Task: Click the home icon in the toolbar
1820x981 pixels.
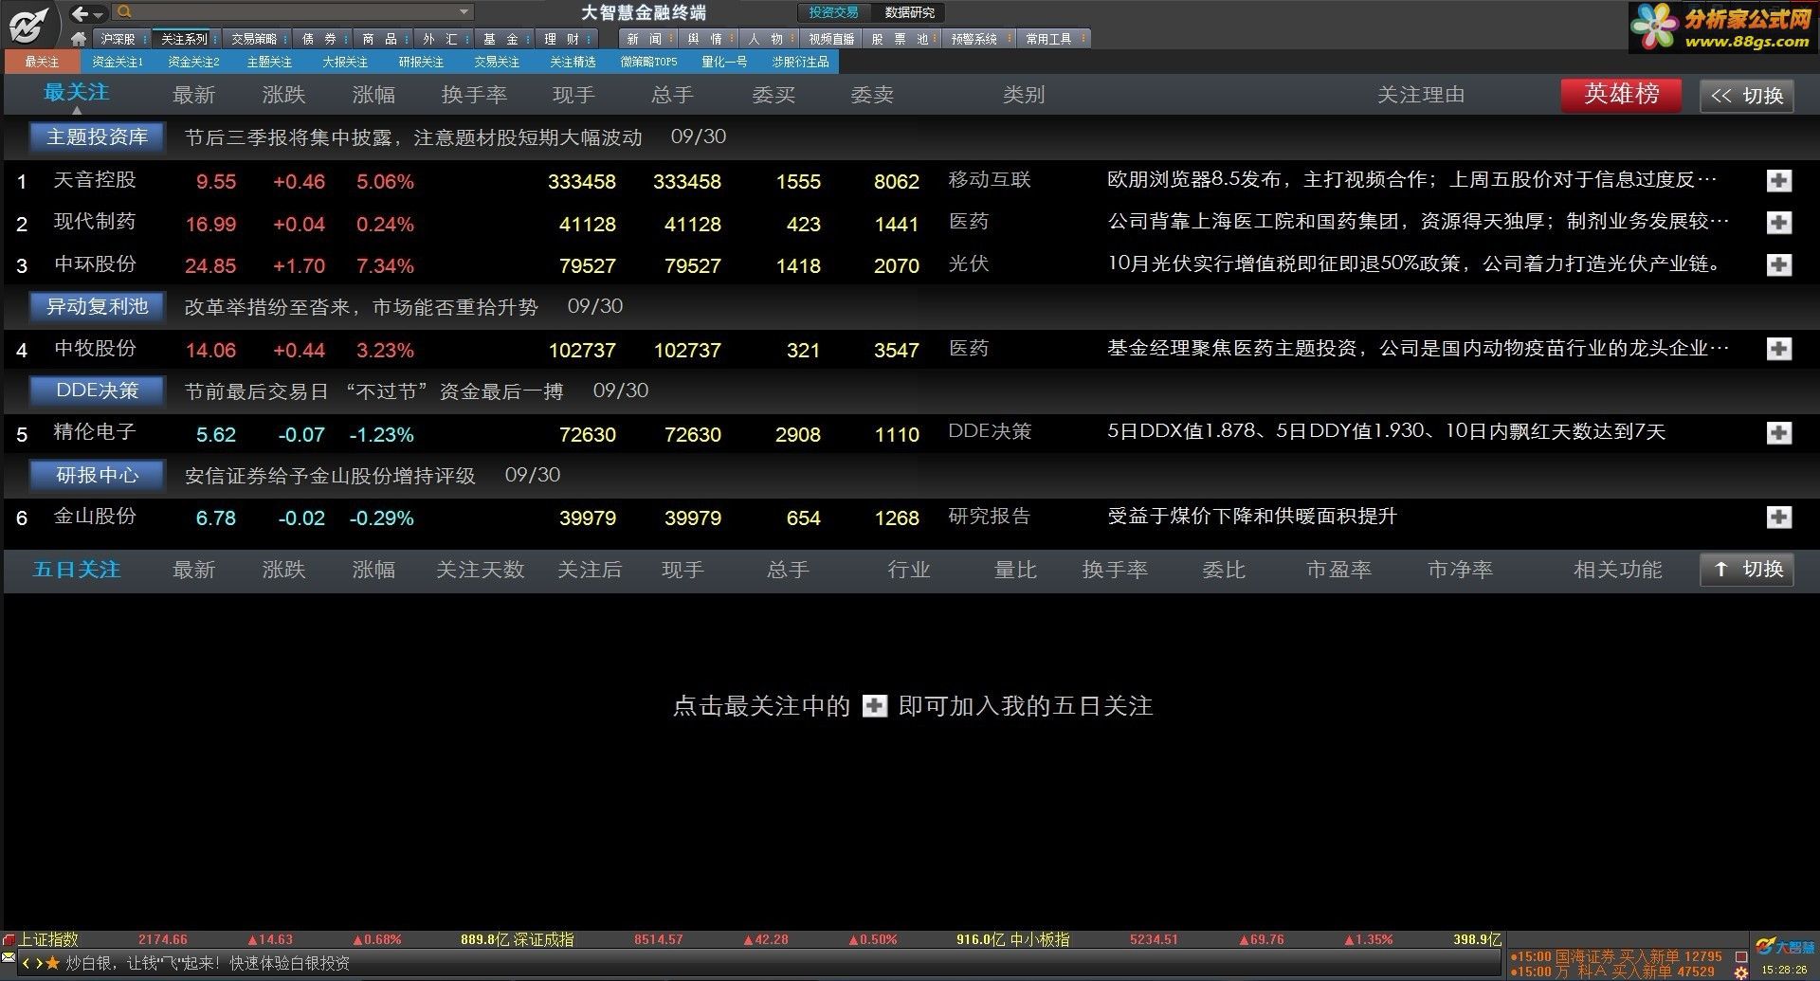Action: pos(80,39)
